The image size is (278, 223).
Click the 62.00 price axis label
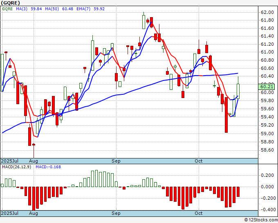point(267,12)
